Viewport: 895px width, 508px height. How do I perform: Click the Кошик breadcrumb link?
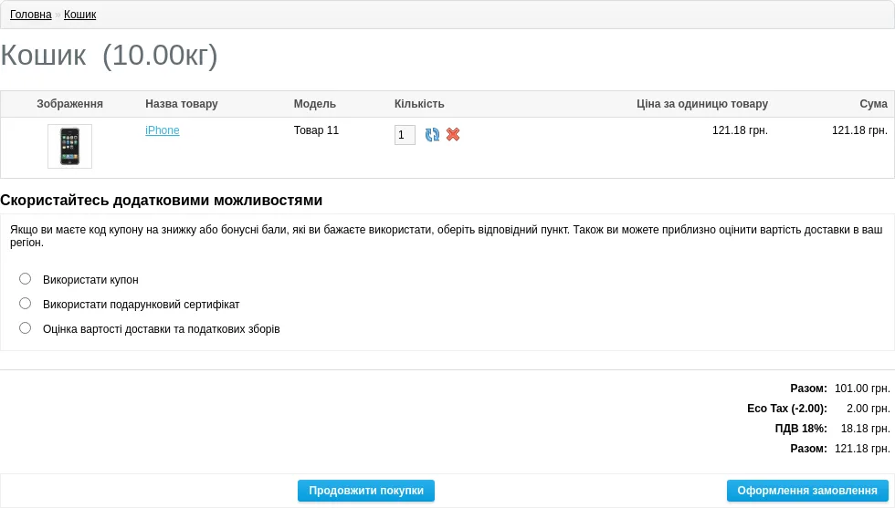click(x=80, y=15)
